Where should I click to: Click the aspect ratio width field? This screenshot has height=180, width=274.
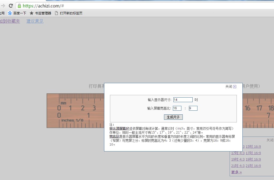pyautogui.click(x=177, y=108)
